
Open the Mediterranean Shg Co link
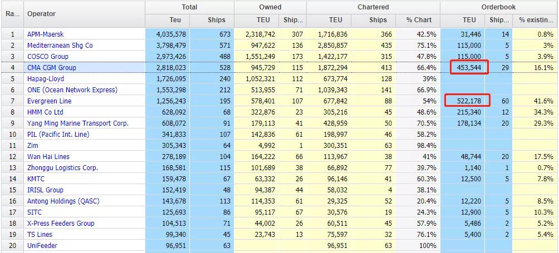(x=60, y=46)
